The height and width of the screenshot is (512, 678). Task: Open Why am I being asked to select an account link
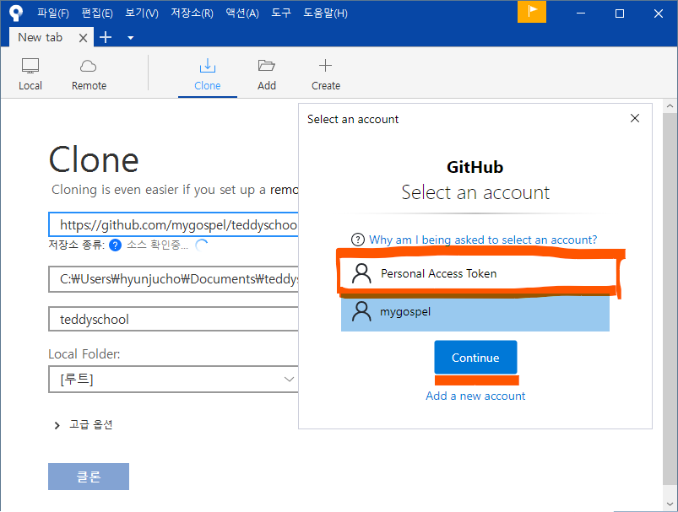click(483, 240)
